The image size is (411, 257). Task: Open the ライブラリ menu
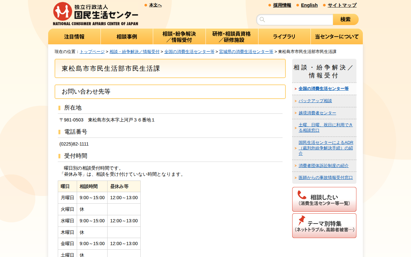point(284,36)
